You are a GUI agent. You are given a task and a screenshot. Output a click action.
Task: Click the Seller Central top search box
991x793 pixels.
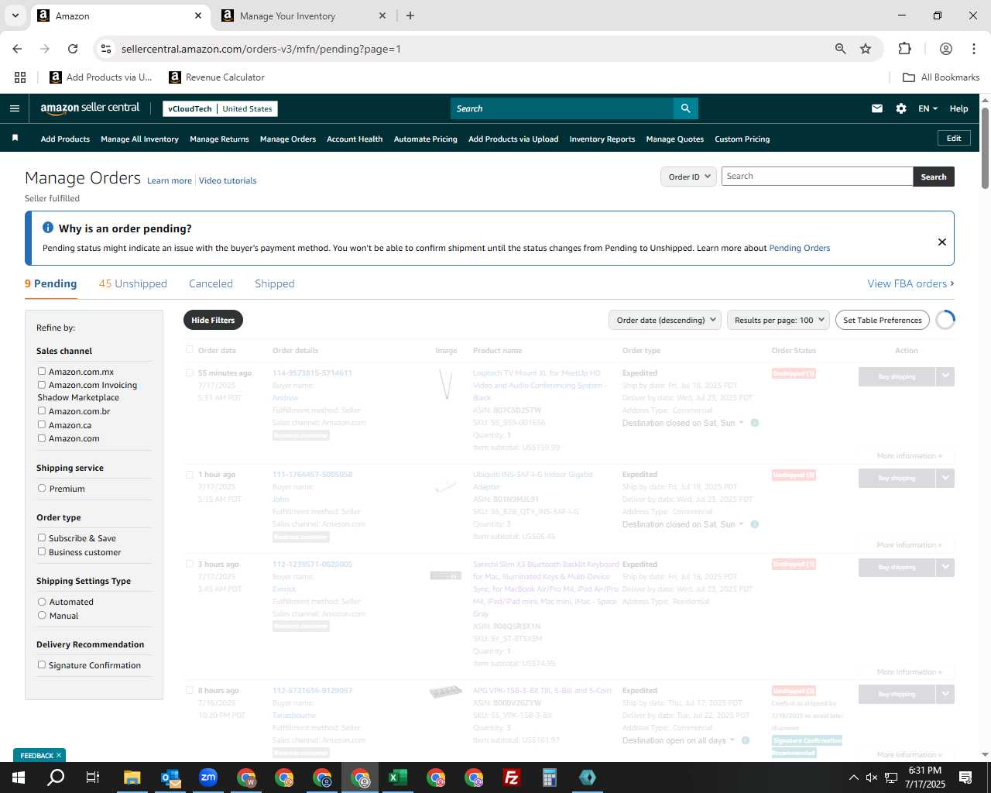tap(562, 108)
